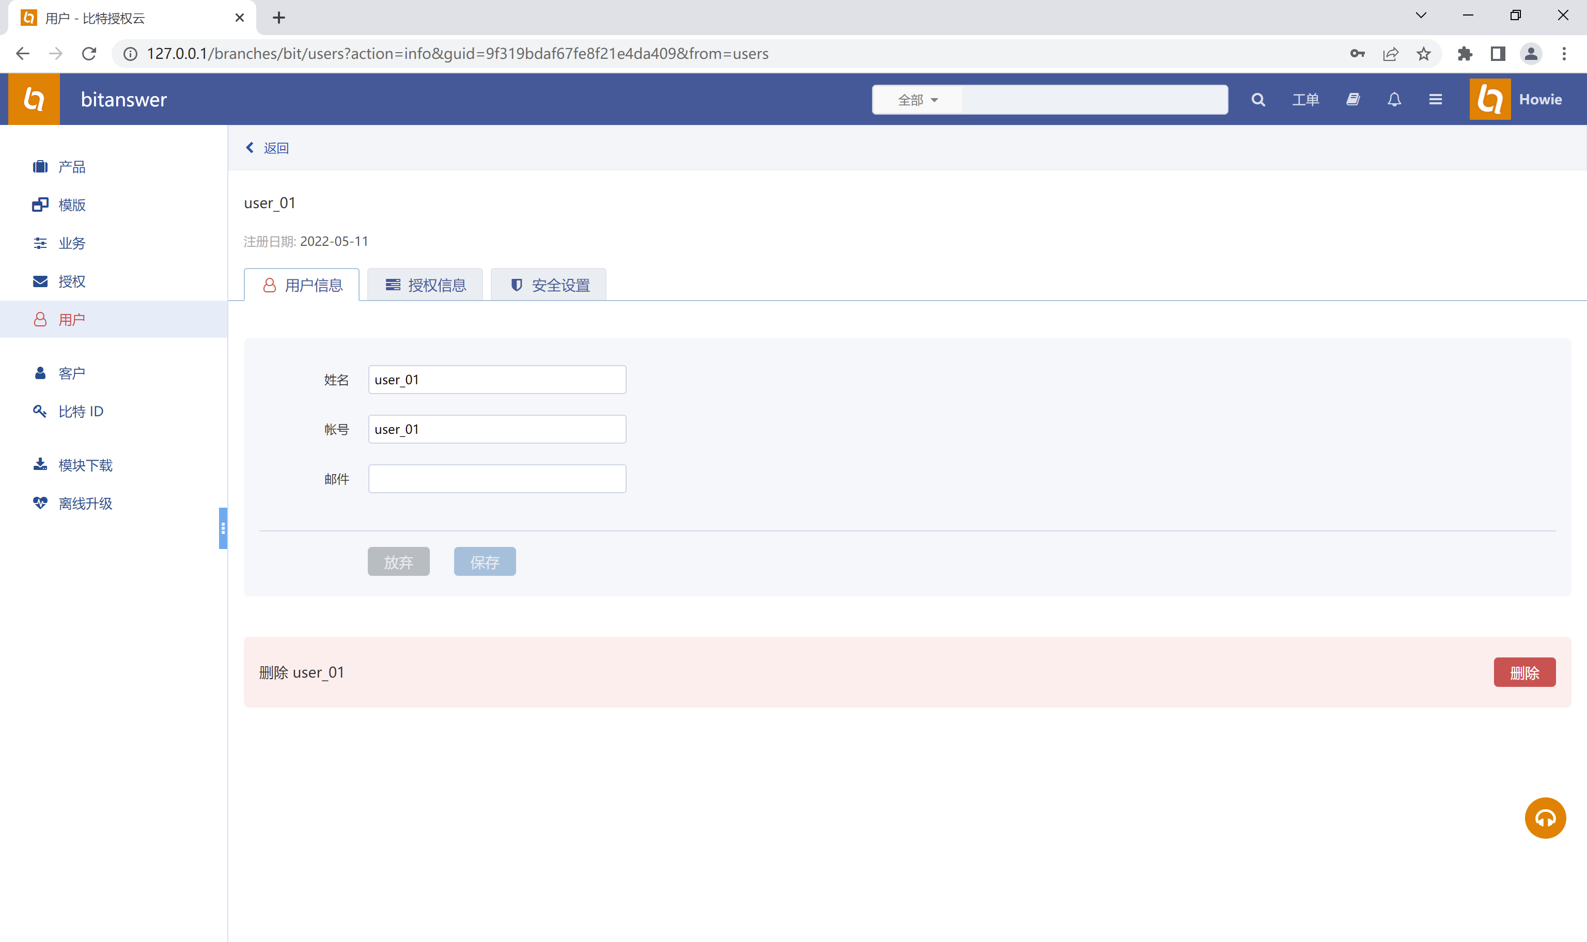1587x942 pixels.
Task: Click the bitanswer logo icon
Action: click(34, 100)
